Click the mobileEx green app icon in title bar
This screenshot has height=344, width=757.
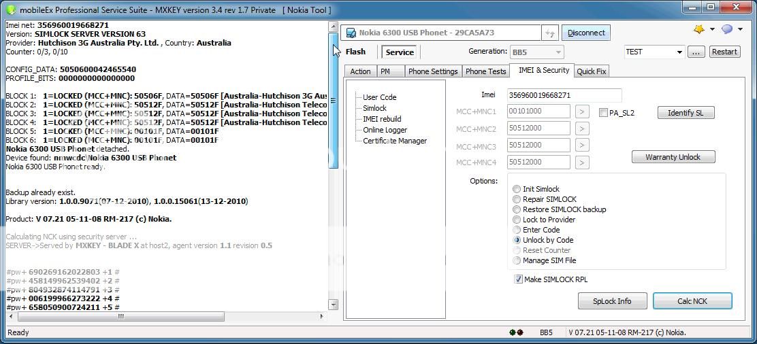point(10,10)
